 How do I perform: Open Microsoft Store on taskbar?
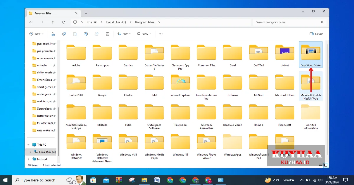click(93, 180)
